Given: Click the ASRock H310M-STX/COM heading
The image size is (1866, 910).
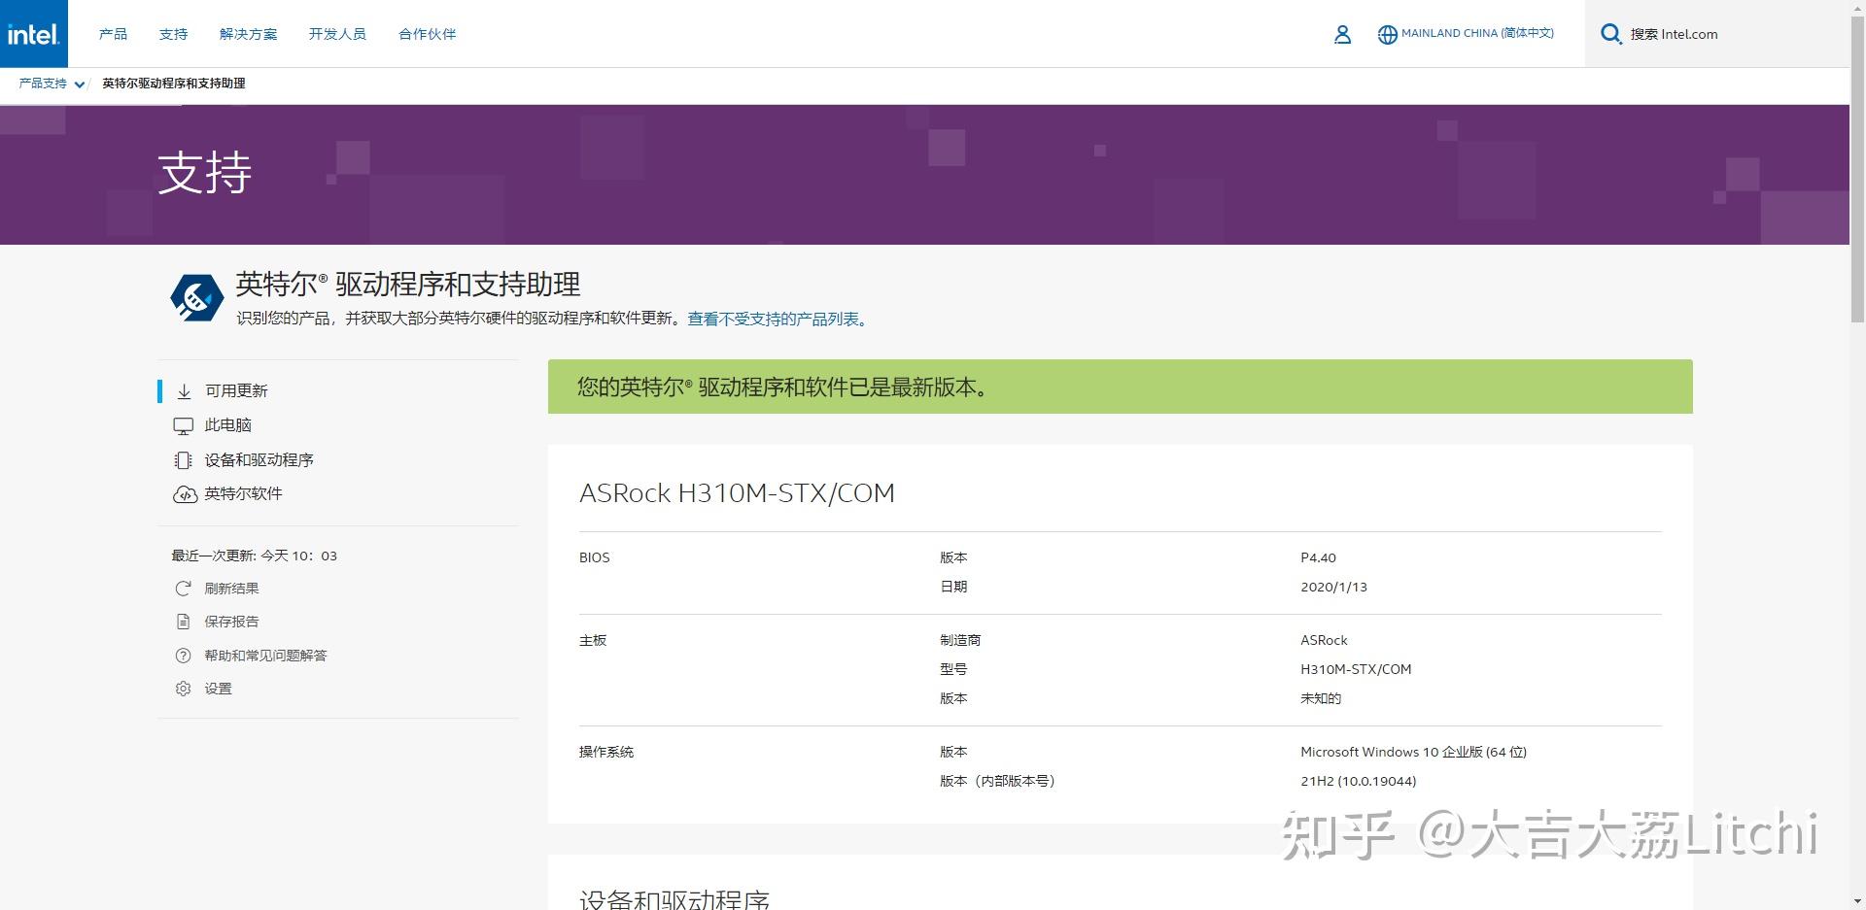Looking at the screenshot, I should point(737,493).
